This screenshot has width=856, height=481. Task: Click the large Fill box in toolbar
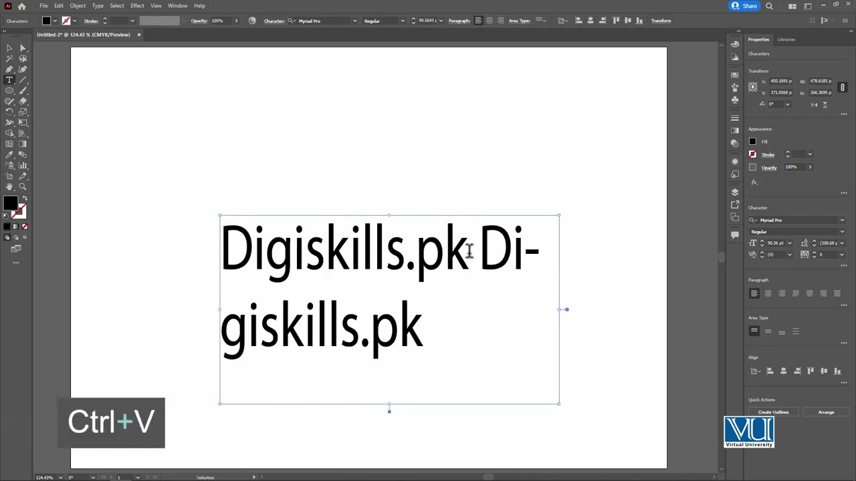[10, 204]
